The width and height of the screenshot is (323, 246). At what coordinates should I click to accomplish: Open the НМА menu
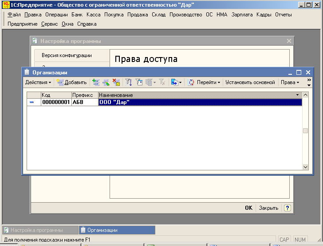click(x=222, y=15)
